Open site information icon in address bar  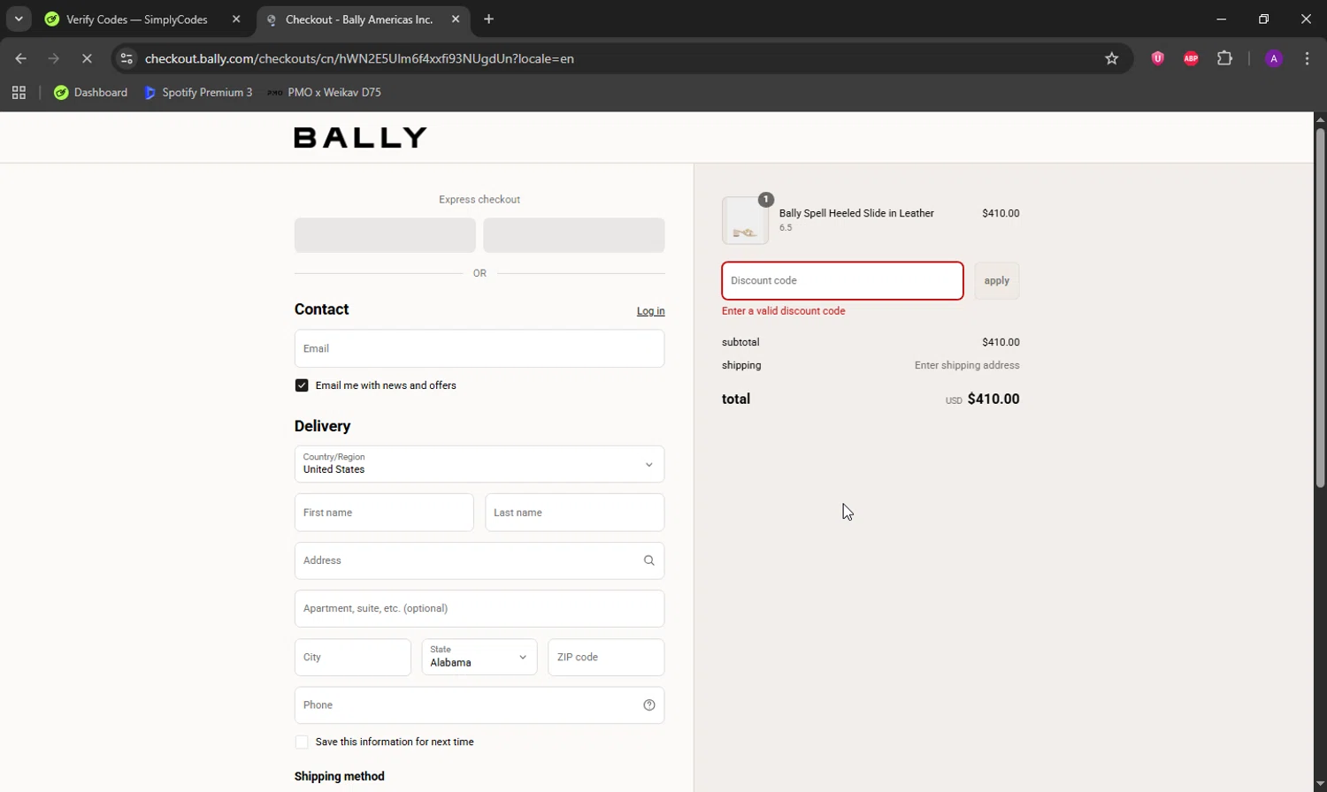tap(127, 58)
